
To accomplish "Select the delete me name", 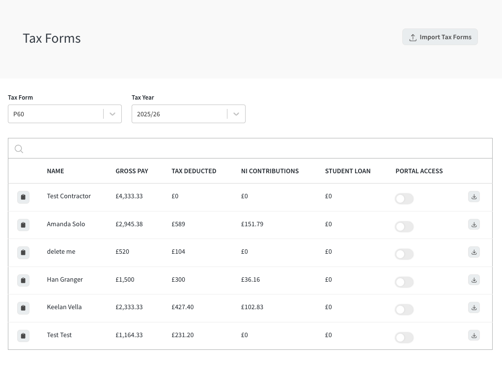I will click(x=61, y=251).
